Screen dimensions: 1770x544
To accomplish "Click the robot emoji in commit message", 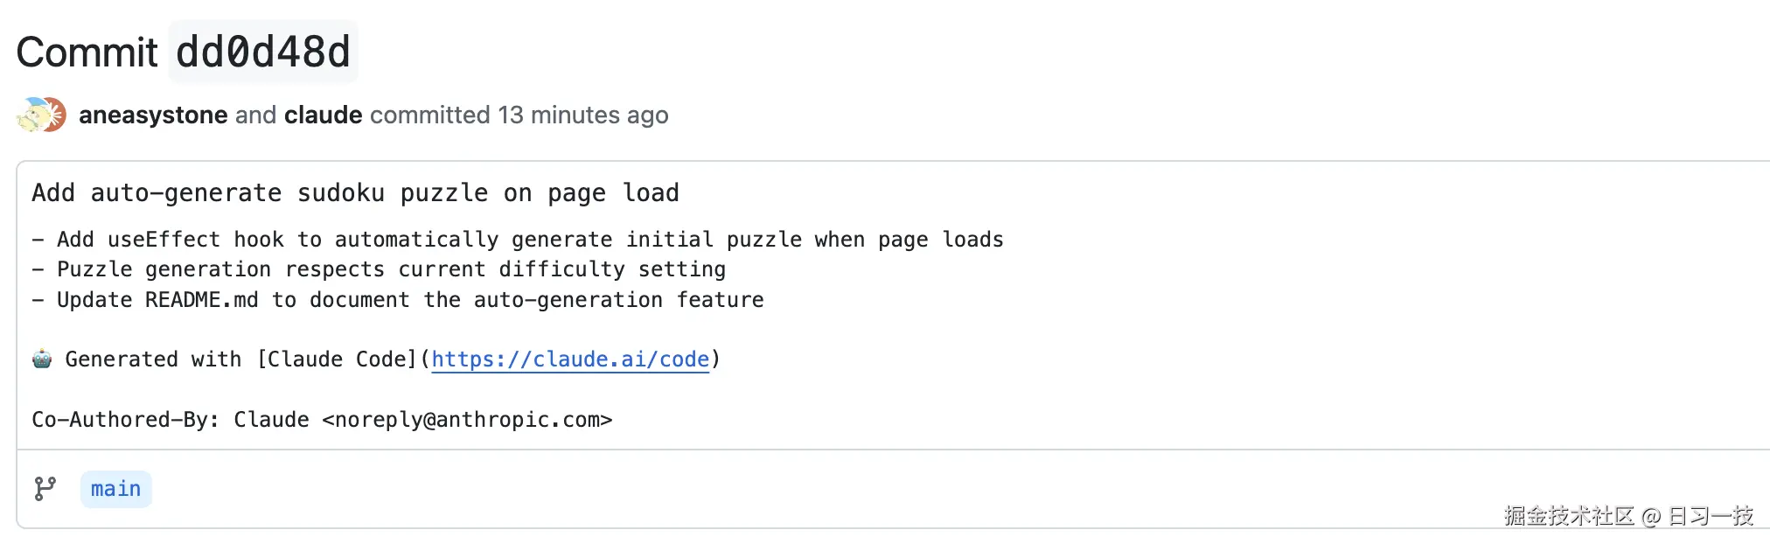I will coord(42,359).
